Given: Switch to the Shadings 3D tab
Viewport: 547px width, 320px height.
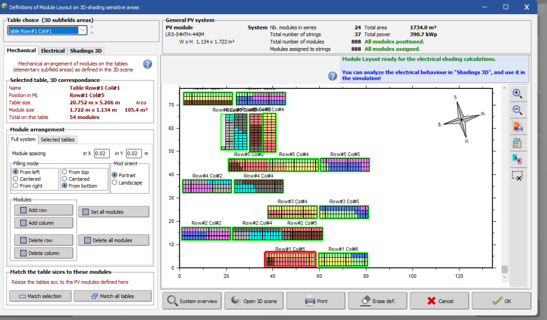Looking at the screenshot, I should coord(85,51).
